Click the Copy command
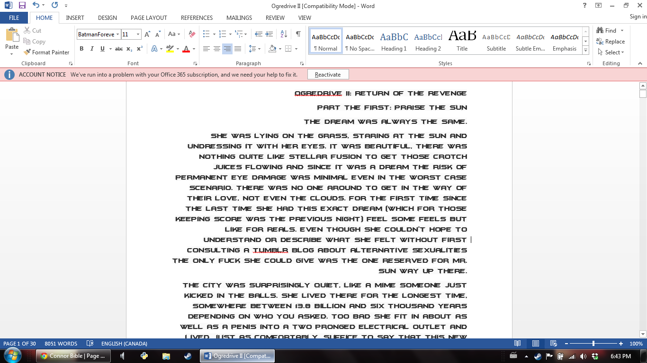The image size is (647, 363). coord(35,42)
